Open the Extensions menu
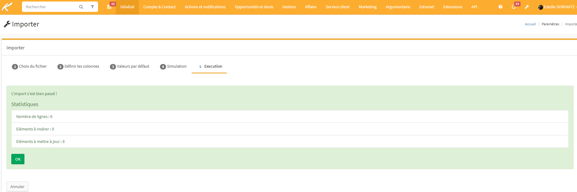Screen dimensions: 577x192 pos(453,7)
